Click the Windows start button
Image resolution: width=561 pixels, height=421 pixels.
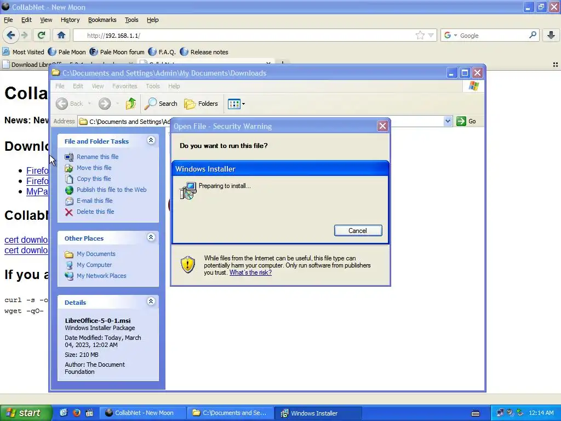[x=25, y=413]
